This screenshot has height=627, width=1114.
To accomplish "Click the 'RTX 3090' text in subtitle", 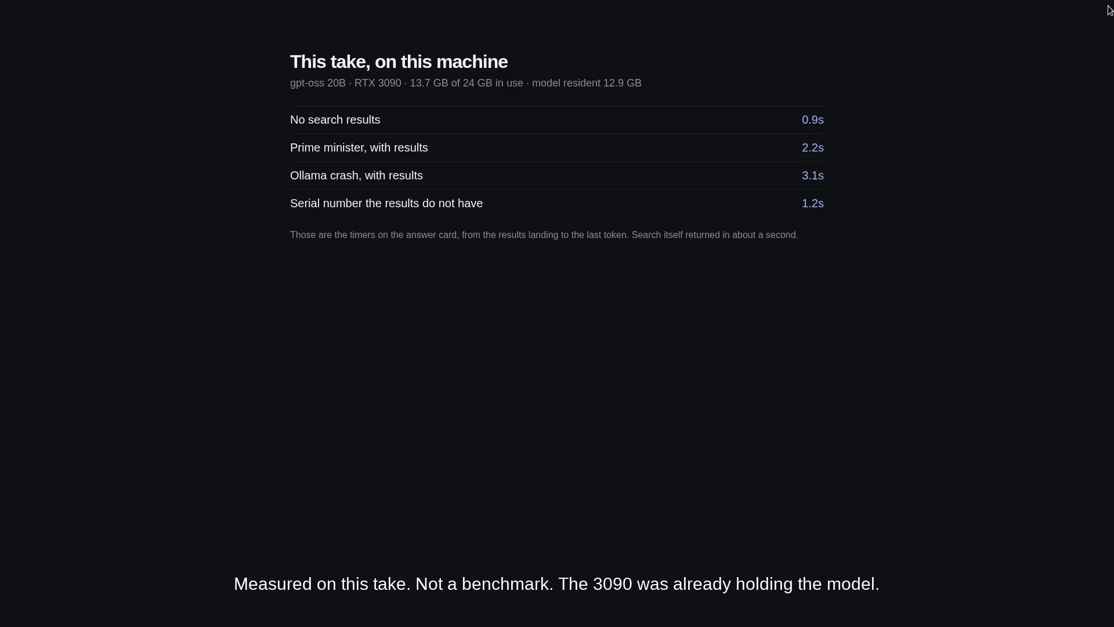I will click(x=378, y=83).
